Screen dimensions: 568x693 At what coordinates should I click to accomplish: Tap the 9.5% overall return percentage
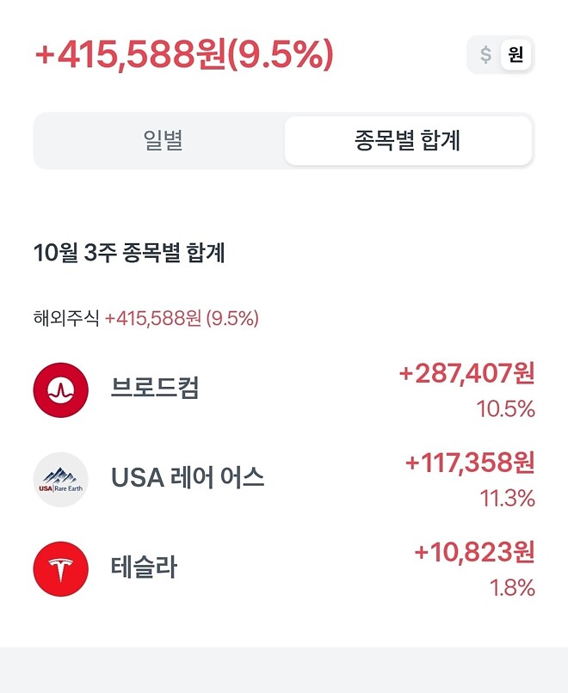pos(284,53)
